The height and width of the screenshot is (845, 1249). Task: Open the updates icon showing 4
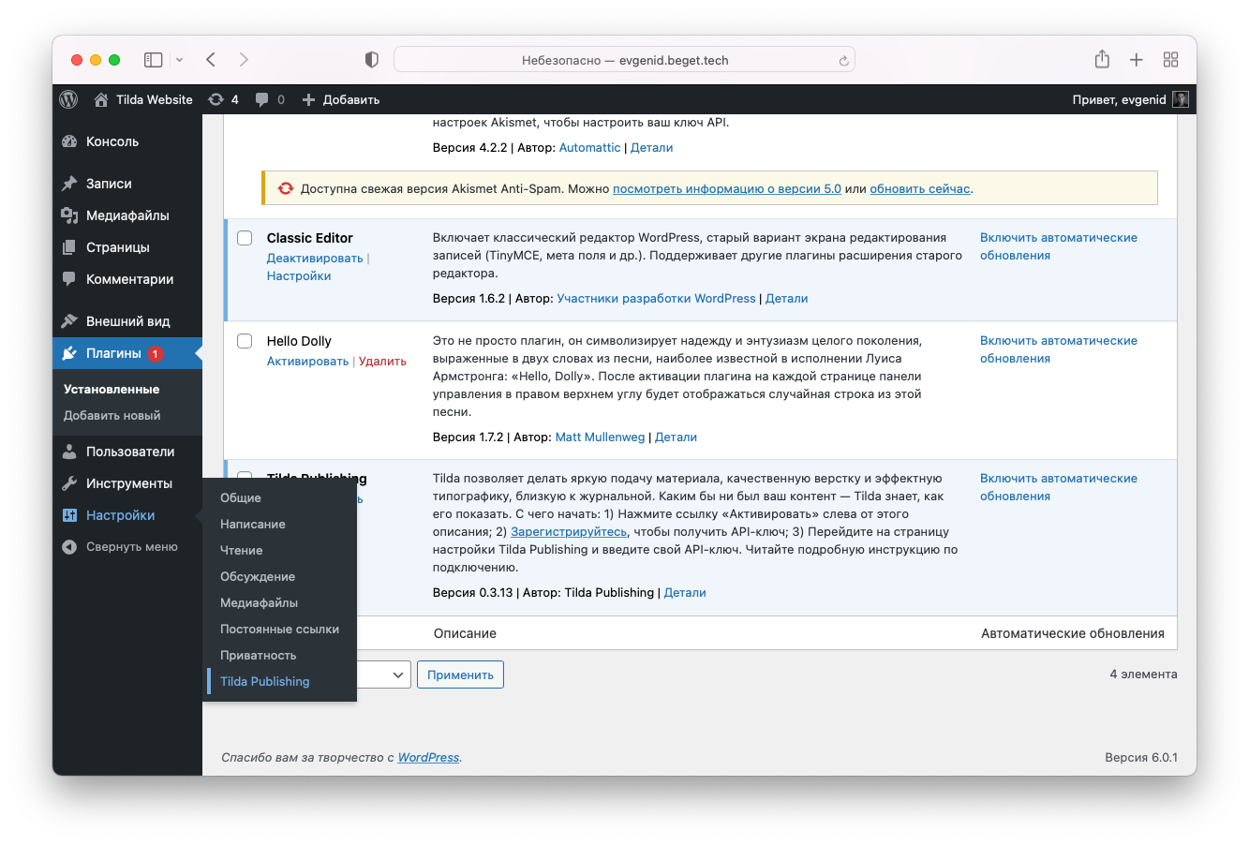(216, 99)
